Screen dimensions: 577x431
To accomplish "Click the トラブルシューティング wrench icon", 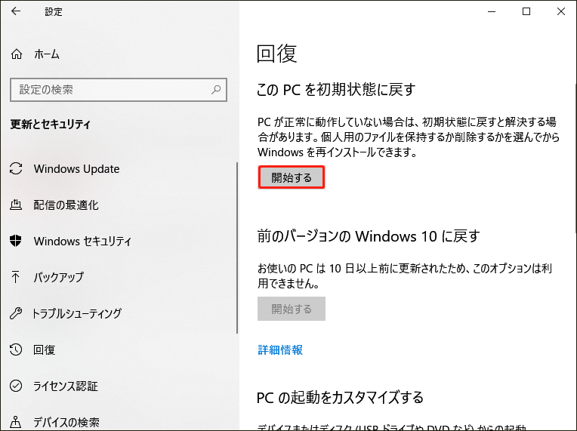I will click(x=16, y=313).
